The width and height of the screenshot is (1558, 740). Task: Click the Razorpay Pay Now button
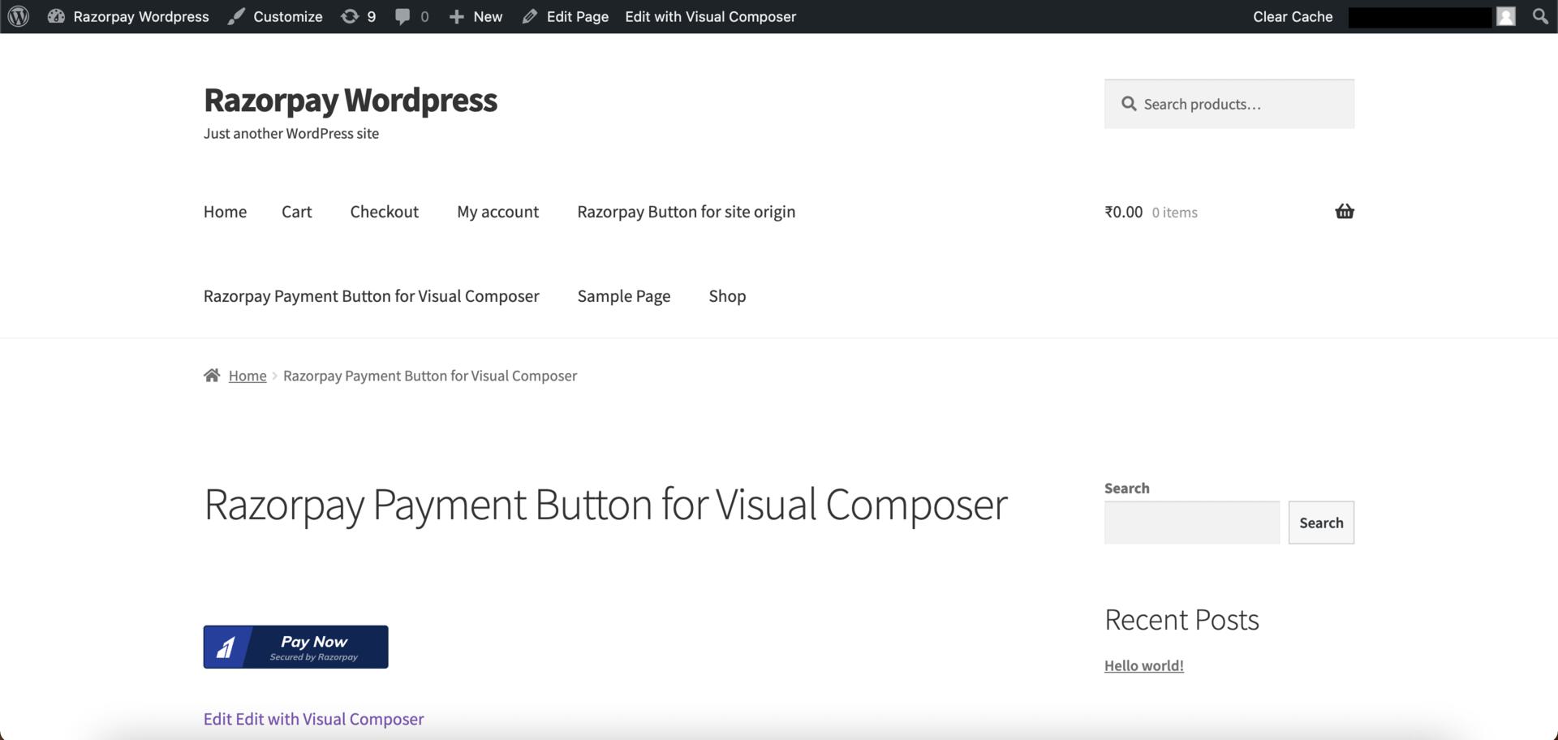(295, 647)
